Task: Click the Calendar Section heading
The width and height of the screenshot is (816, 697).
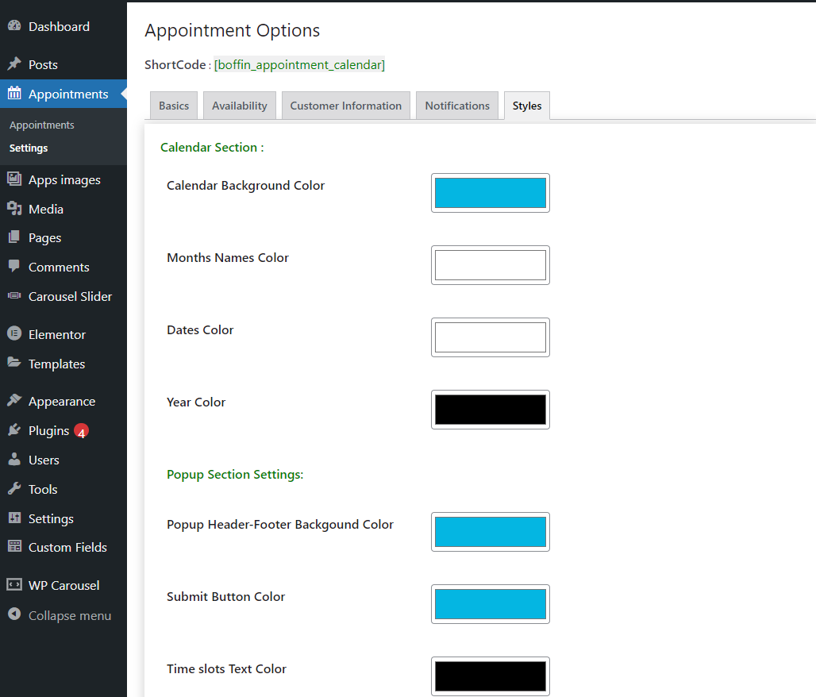Action: (212, 148)
